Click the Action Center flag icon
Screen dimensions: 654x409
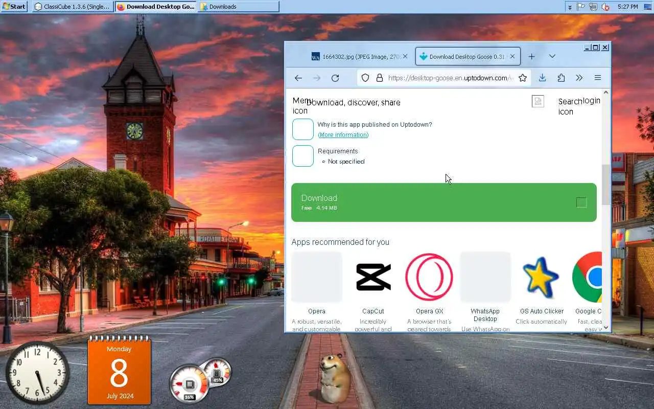tap(581, 7)
